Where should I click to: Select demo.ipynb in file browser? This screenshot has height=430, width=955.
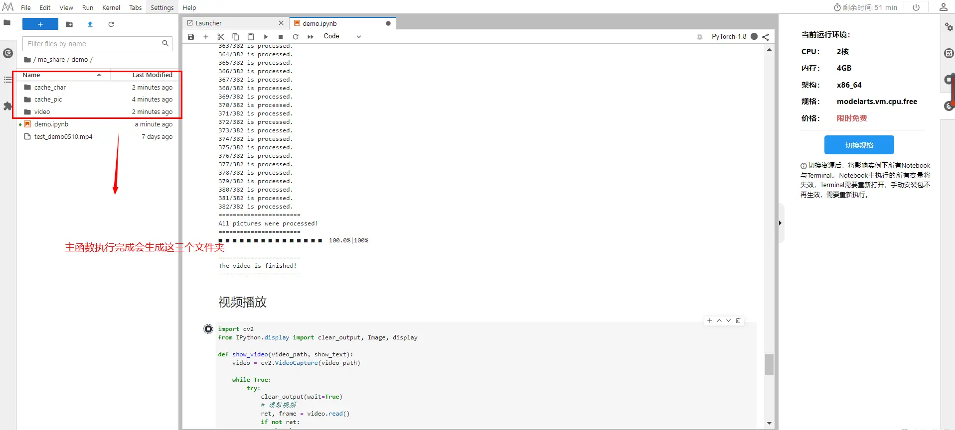[98, 124]
